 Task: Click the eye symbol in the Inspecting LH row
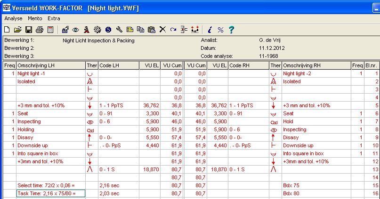coord(90,122)
